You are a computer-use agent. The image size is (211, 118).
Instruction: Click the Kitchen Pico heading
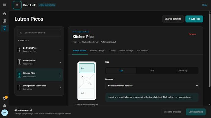(83, 37)
